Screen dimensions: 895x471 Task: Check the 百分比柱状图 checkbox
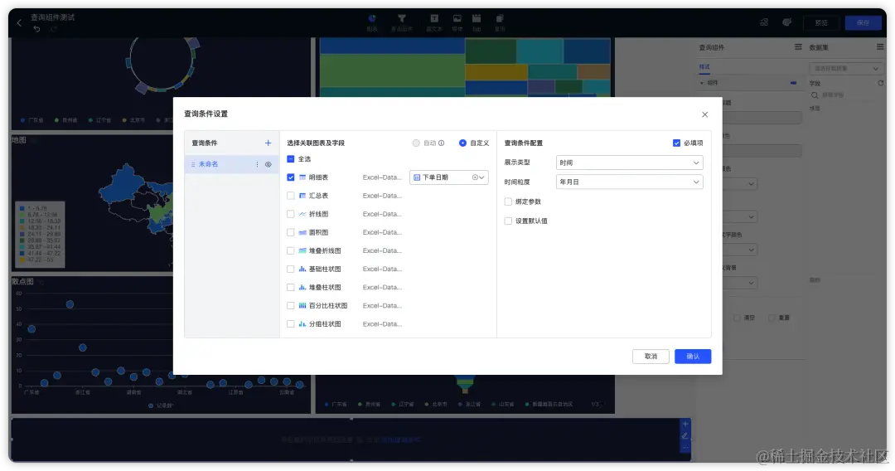pyautogui.click(x=291, y=305)
